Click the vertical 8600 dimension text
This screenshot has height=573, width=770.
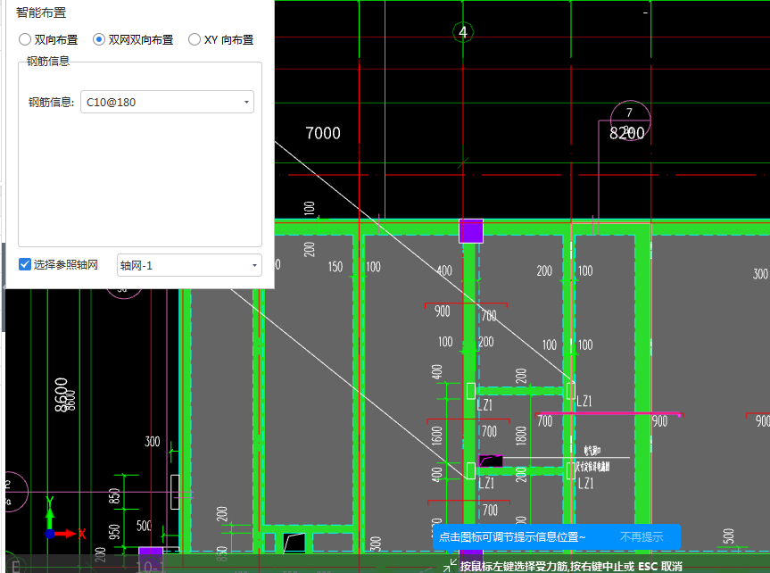coord(61,394)
